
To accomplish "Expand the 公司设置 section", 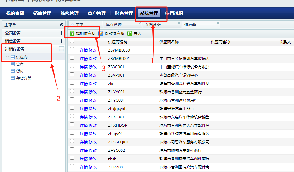I will pyautogui.click(x=61, y=33).
